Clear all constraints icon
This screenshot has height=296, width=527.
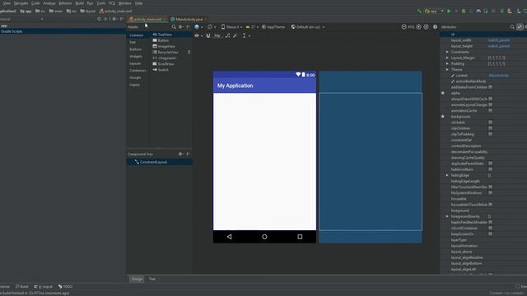click(x=227, y=35)
